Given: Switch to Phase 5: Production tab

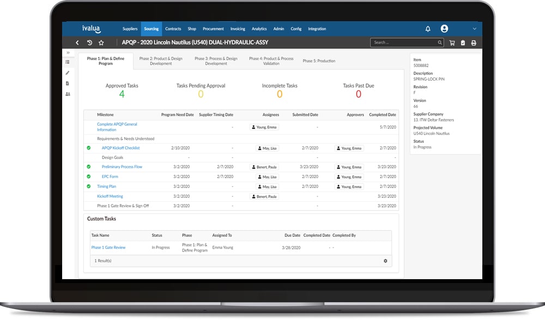Looking at the screenshot, I should (319, 61).
